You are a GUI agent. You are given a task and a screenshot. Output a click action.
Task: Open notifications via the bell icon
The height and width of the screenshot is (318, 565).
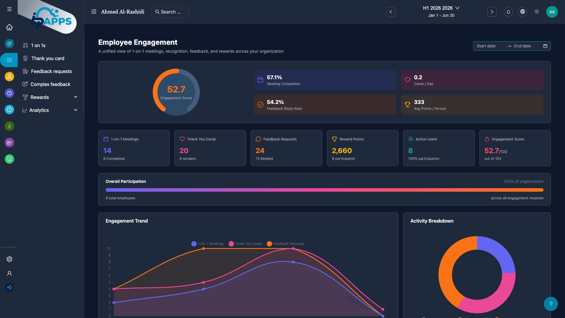click(508, 12)
